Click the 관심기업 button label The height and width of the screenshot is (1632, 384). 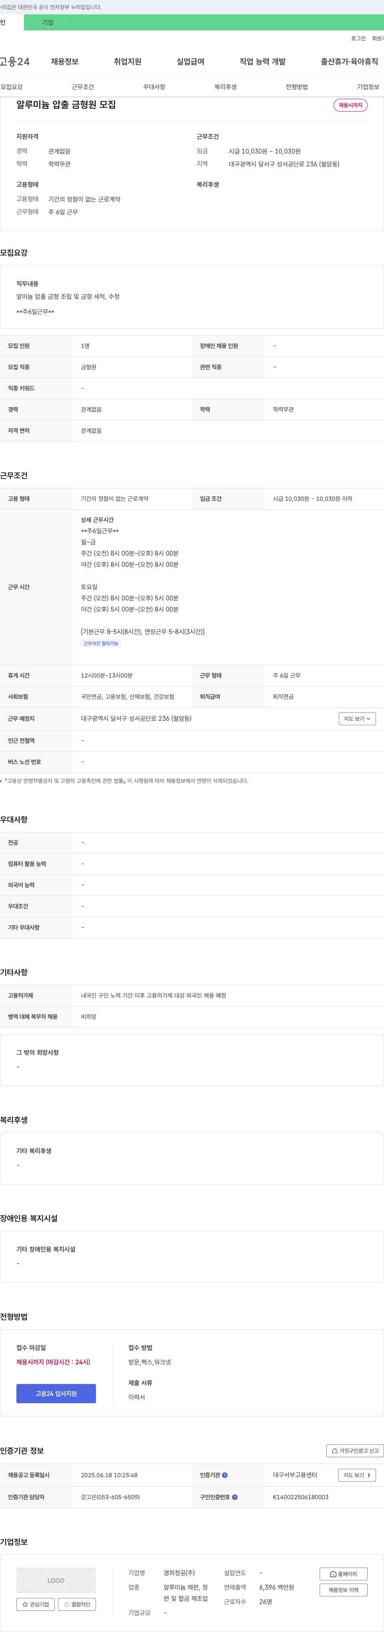point(39,1604)
